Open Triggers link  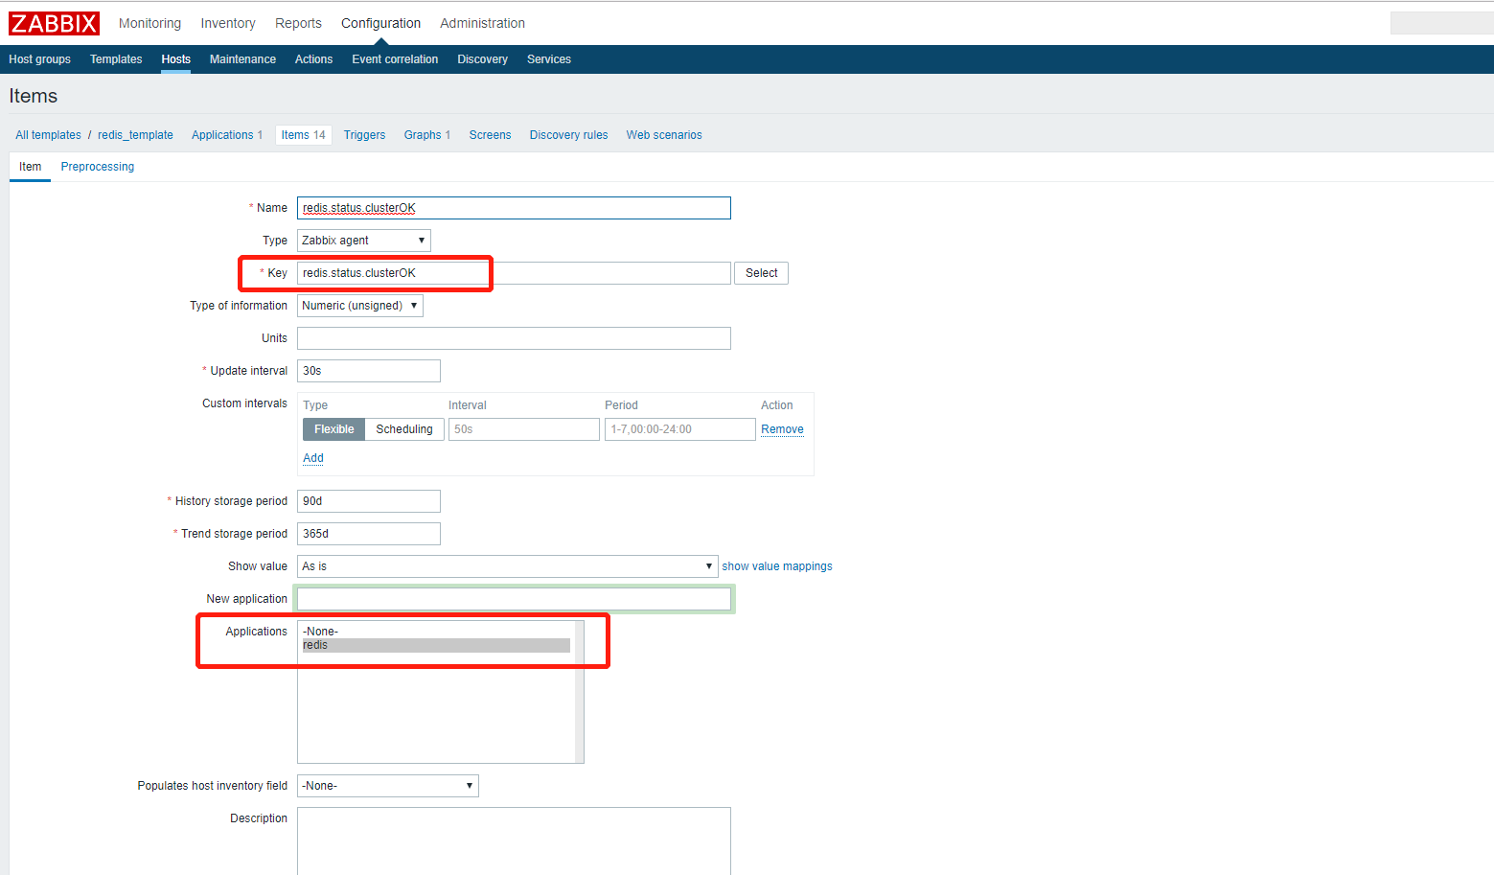click(364, 135)
